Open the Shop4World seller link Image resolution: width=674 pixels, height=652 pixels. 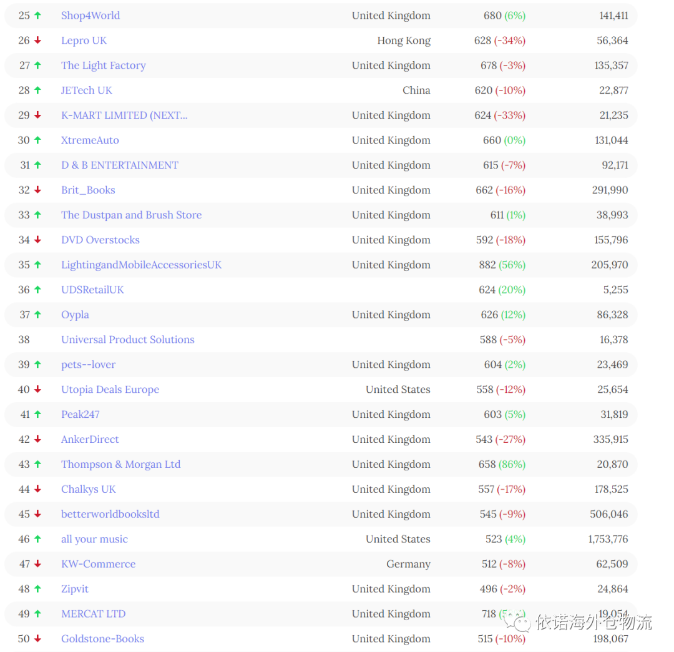coord(90,16)
